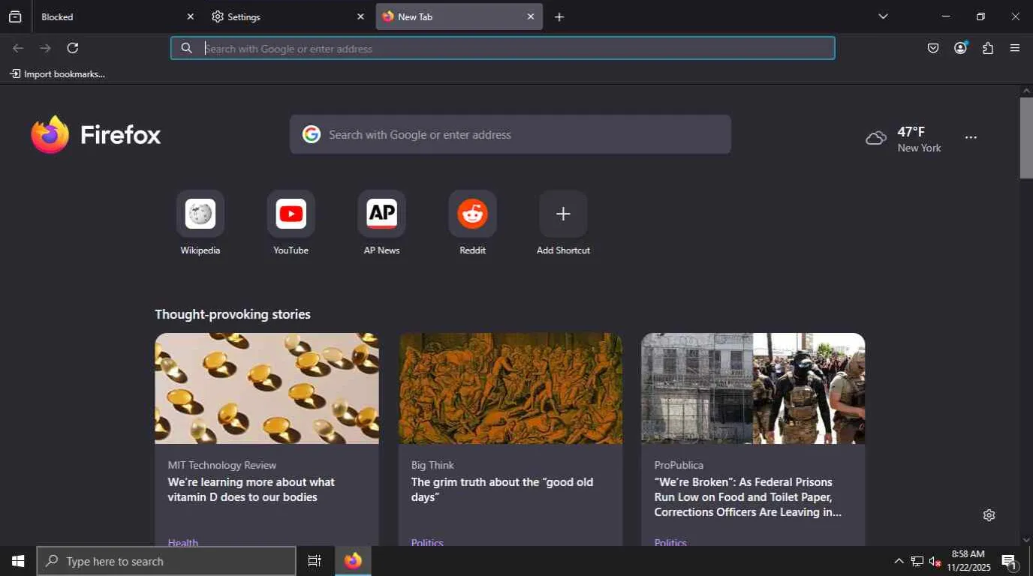Click the address bar magnifier icon
1033x576 pixels.
click(x=187, y=48)
